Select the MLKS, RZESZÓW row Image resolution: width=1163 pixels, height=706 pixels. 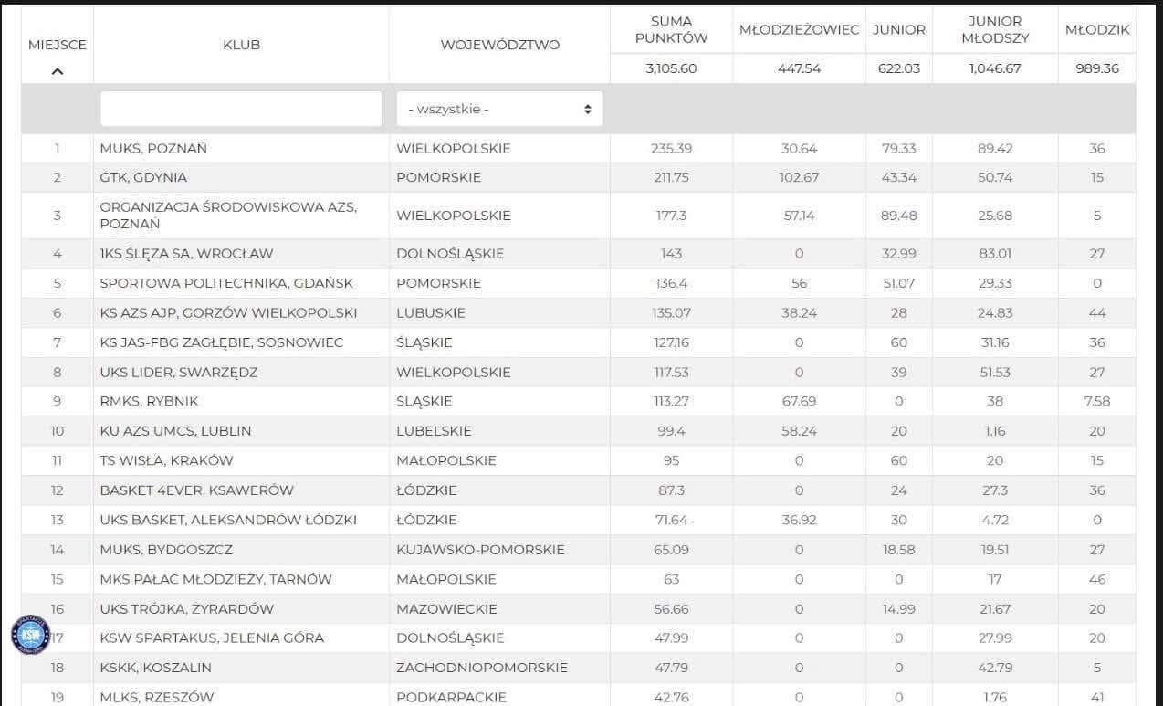coord(579,696)
